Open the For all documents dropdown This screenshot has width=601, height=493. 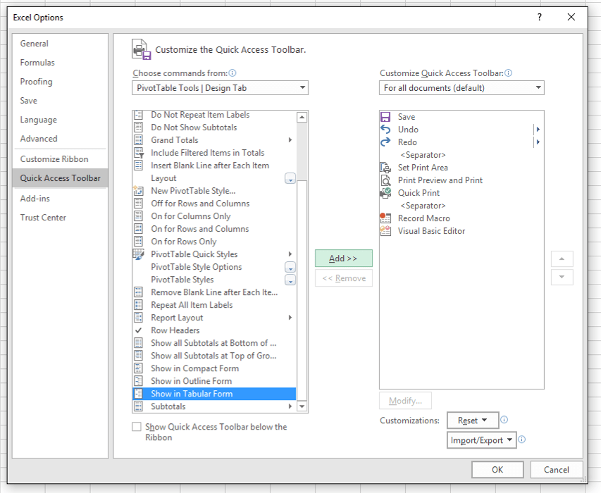point(461,87)
